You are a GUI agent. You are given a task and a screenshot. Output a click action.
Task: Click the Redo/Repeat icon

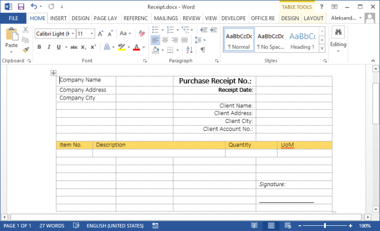point(51,6)
